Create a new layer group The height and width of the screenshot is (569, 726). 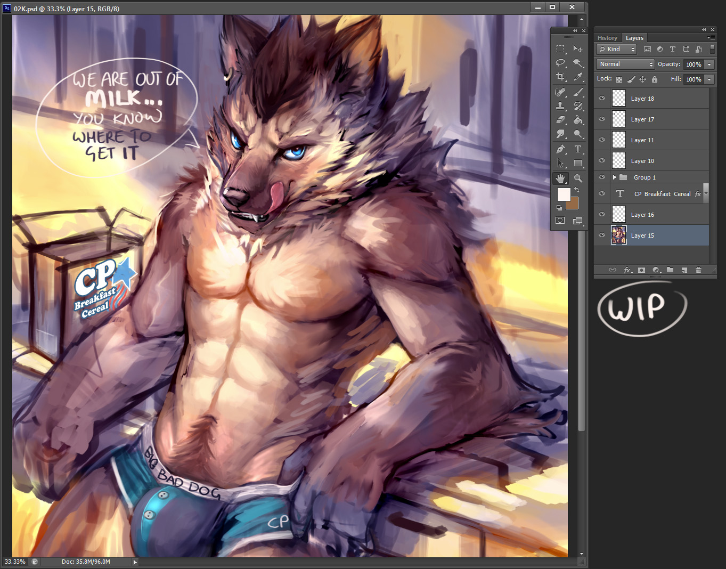670,270
